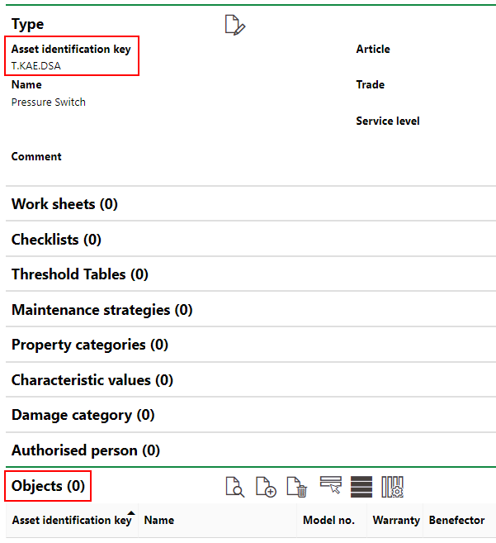Expand the Damage category (0) section
Screen dimensions: 496x543
[83, 415]
